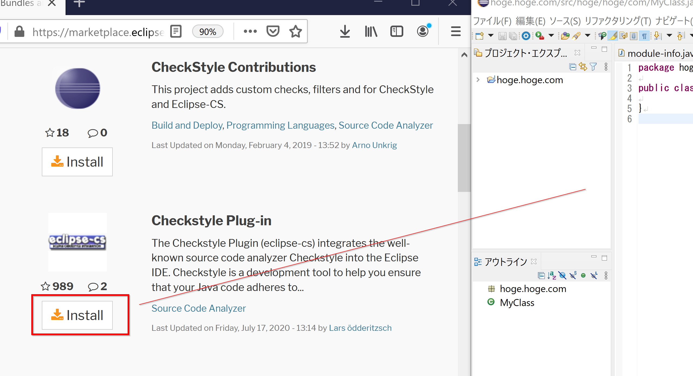This screenshot has height=376, width=693.
Task: Open Firefox account avatar icon
Action: pos(423,31)
